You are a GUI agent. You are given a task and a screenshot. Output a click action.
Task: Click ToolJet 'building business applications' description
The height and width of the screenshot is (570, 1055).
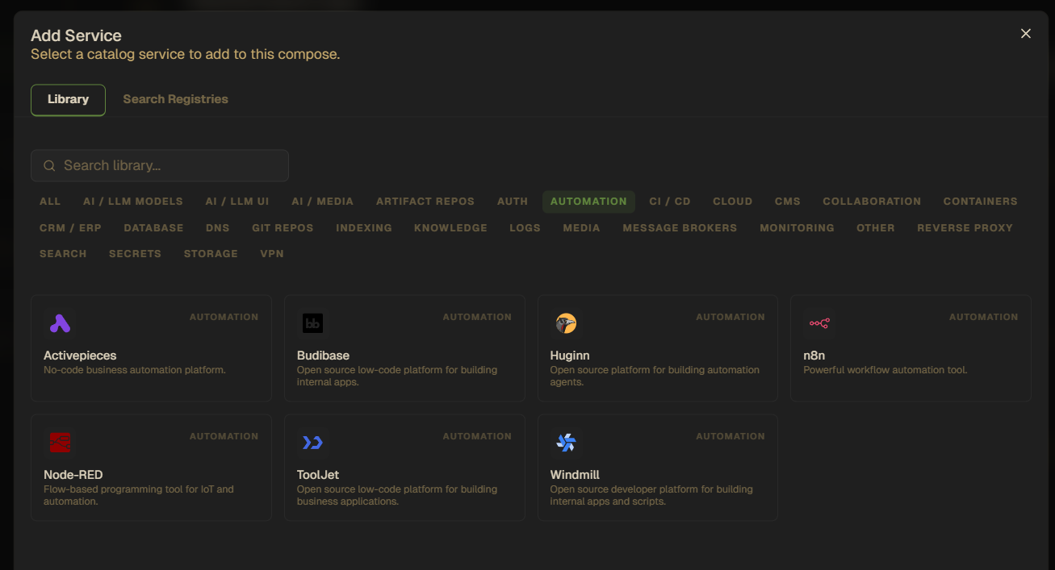[397, 495]
